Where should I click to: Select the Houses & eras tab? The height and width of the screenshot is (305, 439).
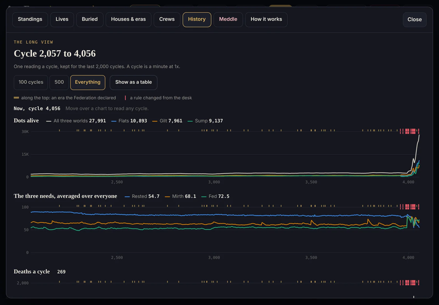pyautogui.click(x=128, y=19)
